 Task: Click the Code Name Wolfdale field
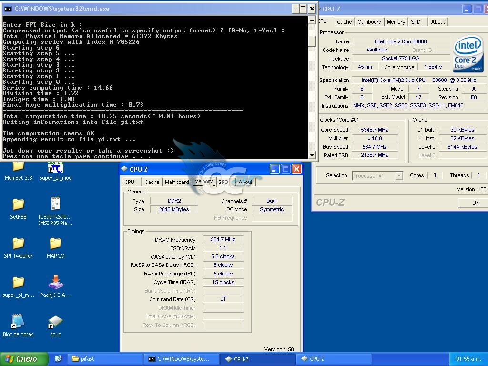click(x=377, y=50)
